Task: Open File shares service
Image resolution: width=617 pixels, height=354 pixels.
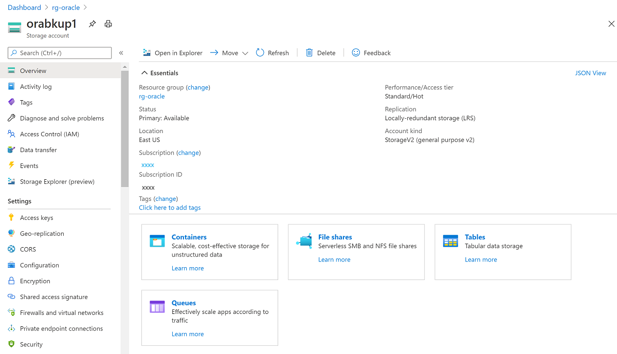Action: (x=335, y=237)
